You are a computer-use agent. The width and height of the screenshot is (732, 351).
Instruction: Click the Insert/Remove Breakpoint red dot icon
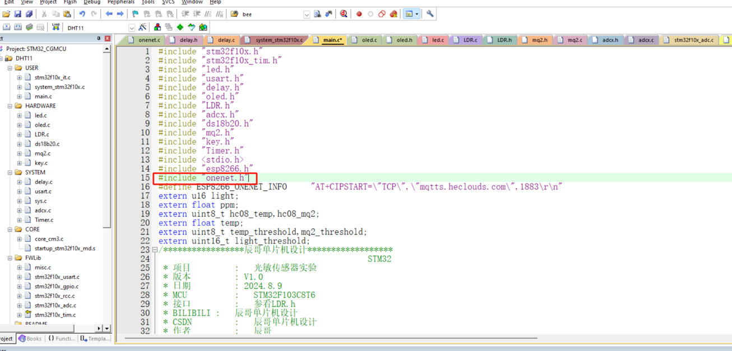[359, 13]
